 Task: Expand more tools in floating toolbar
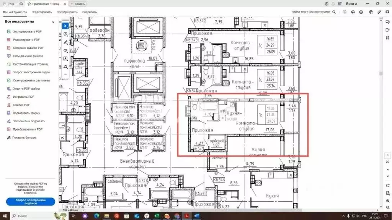65,74
